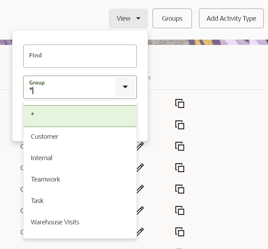This screenshot has width=268, height=249.
Task: Click the fourth duplicate icon from top
Action: tap(180, 168)
